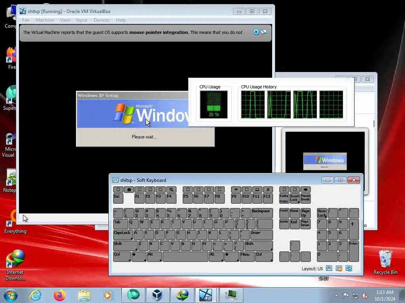Switch to VirtualBox Manager cube taskbar icon
Image resolution: width=405 pixels, height=303 pixels.
click(x=157, y=295)
